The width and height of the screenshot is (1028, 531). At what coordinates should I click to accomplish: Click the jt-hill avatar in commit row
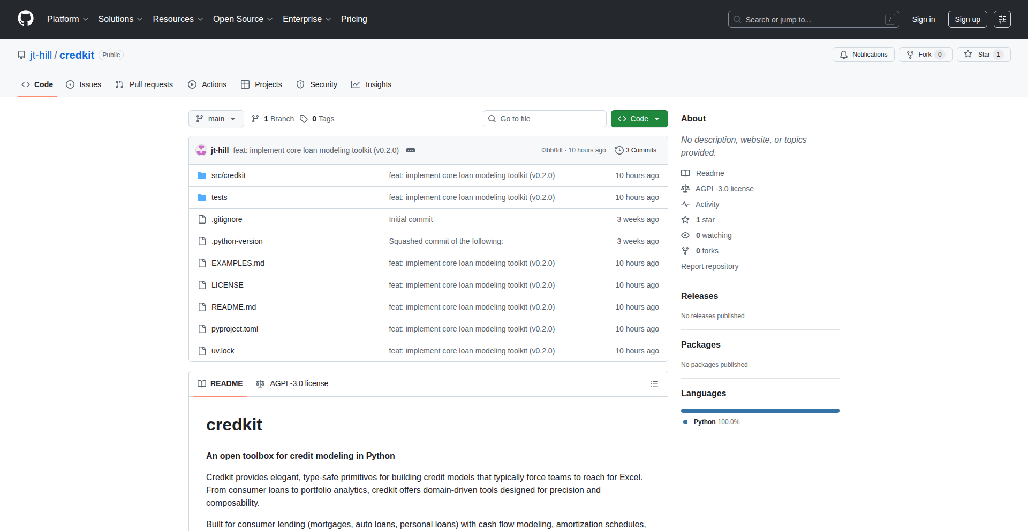click(201, 150)
